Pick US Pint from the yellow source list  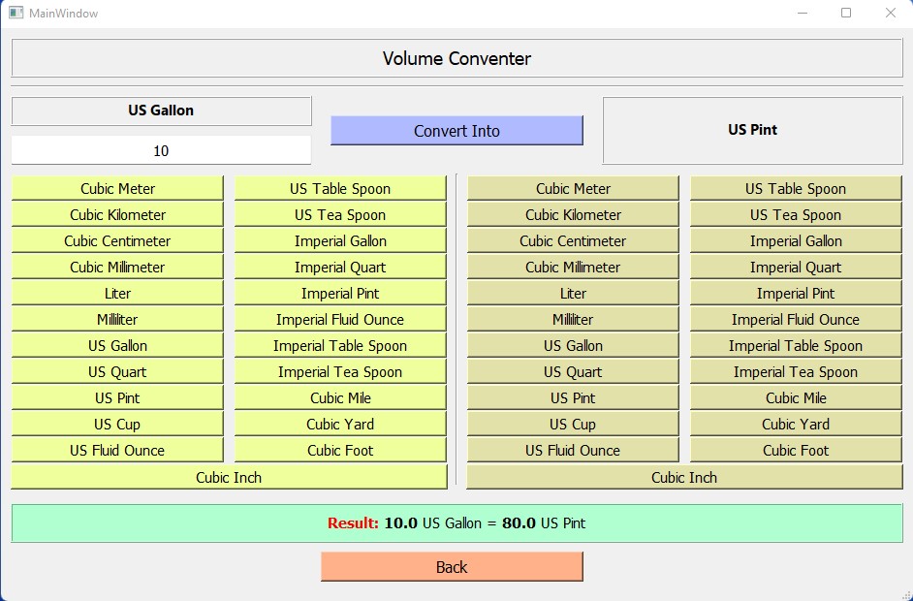(x=117, y=398)
